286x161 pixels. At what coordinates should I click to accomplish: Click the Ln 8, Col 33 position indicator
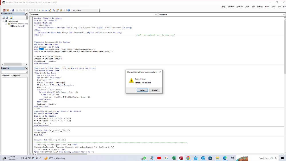76,10
